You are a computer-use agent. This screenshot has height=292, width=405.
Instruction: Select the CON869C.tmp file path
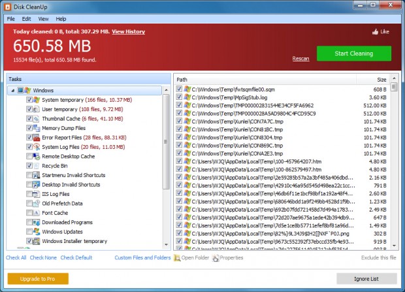coord(237,146)
